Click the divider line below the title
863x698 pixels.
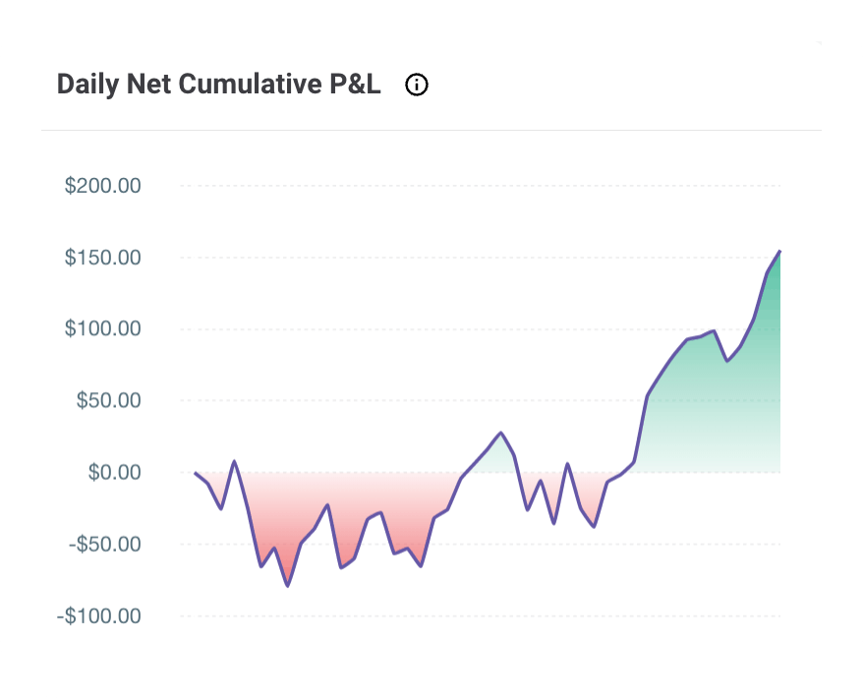pyautogui.click(x=431, y=130)
